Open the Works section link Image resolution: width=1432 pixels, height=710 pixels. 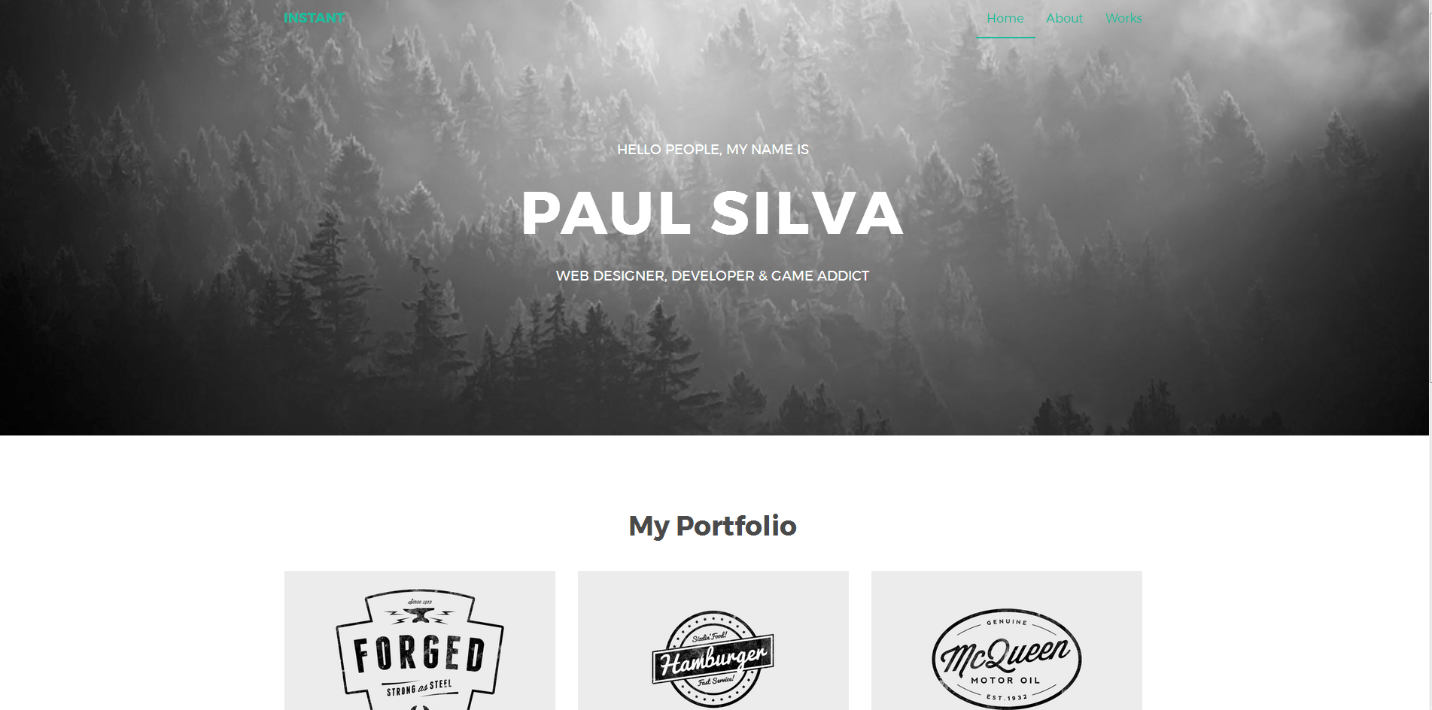[x=1123, y=18]
